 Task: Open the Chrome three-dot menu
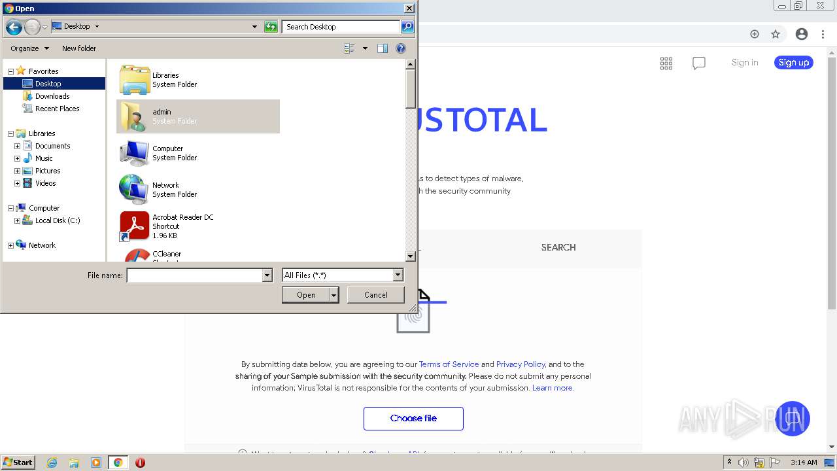click(824, 34)
